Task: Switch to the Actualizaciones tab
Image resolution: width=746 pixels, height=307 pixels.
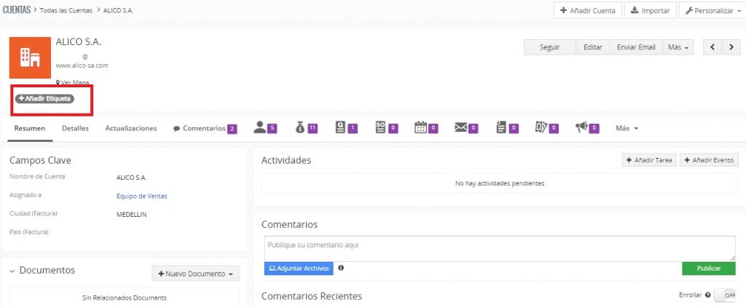Action: 131,128
